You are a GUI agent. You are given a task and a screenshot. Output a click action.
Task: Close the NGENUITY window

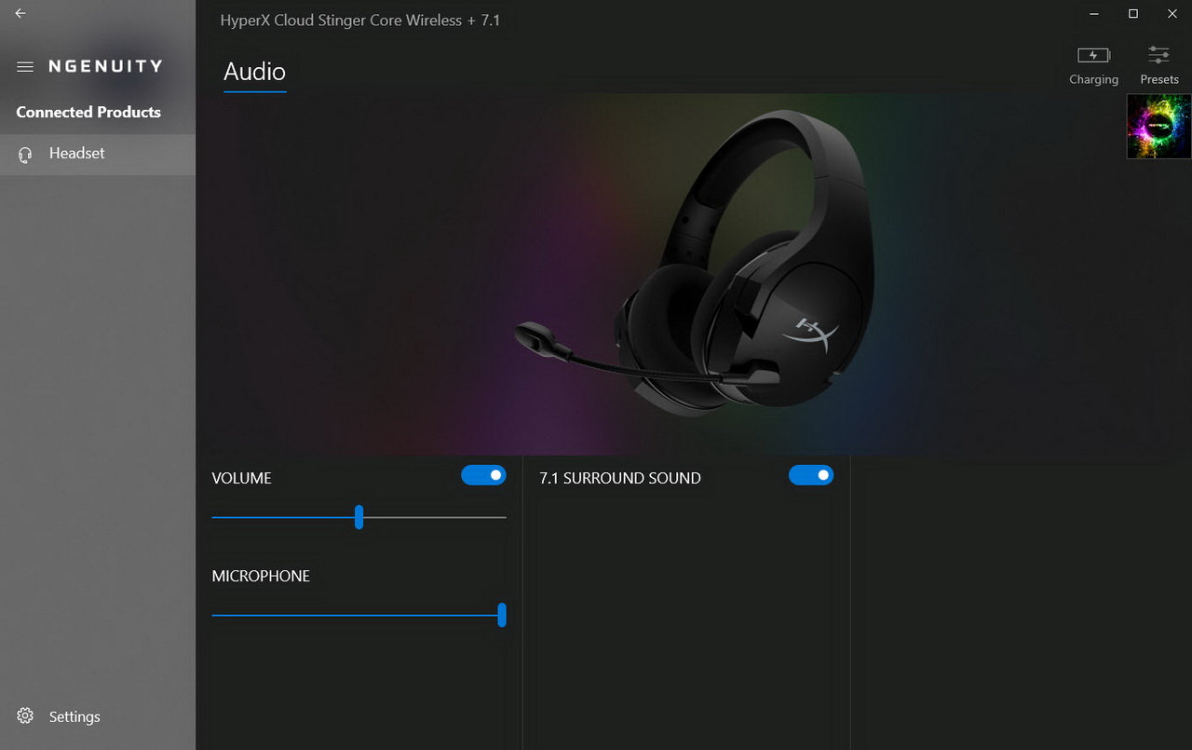coord(1172,13)
